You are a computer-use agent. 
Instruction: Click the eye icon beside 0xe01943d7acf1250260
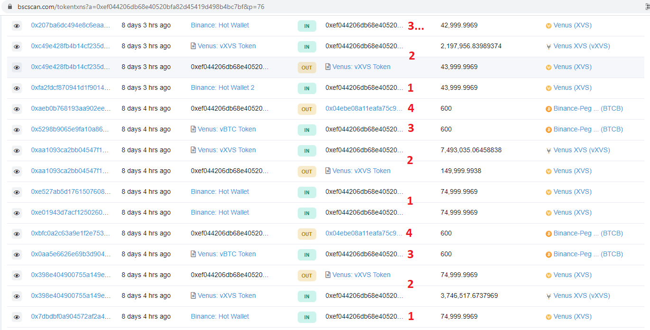click(x=17, y=213)
